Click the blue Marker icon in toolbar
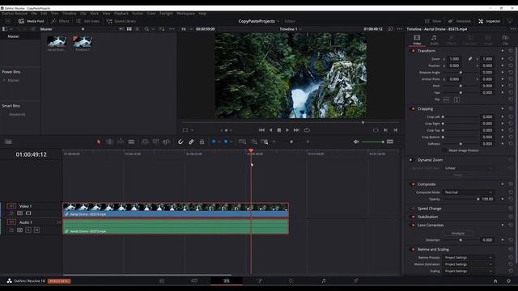Screen dimensions: 518x291 [226, 141]
